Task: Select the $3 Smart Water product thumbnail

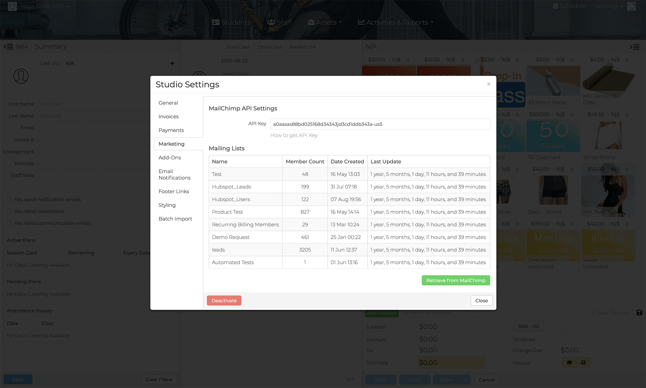Action: [x=553, y=81]
